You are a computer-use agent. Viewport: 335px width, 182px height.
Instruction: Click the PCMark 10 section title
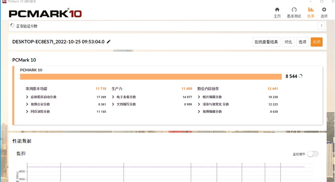[24, 60]
